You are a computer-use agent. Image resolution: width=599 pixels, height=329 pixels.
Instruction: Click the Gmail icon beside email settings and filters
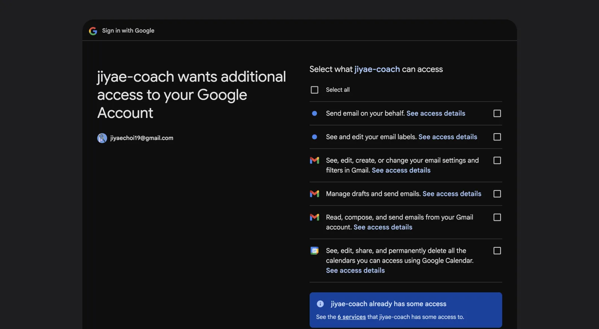click(x=314, y=161)
